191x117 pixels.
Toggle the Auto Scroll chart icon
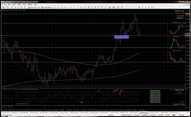click(102, 7)
